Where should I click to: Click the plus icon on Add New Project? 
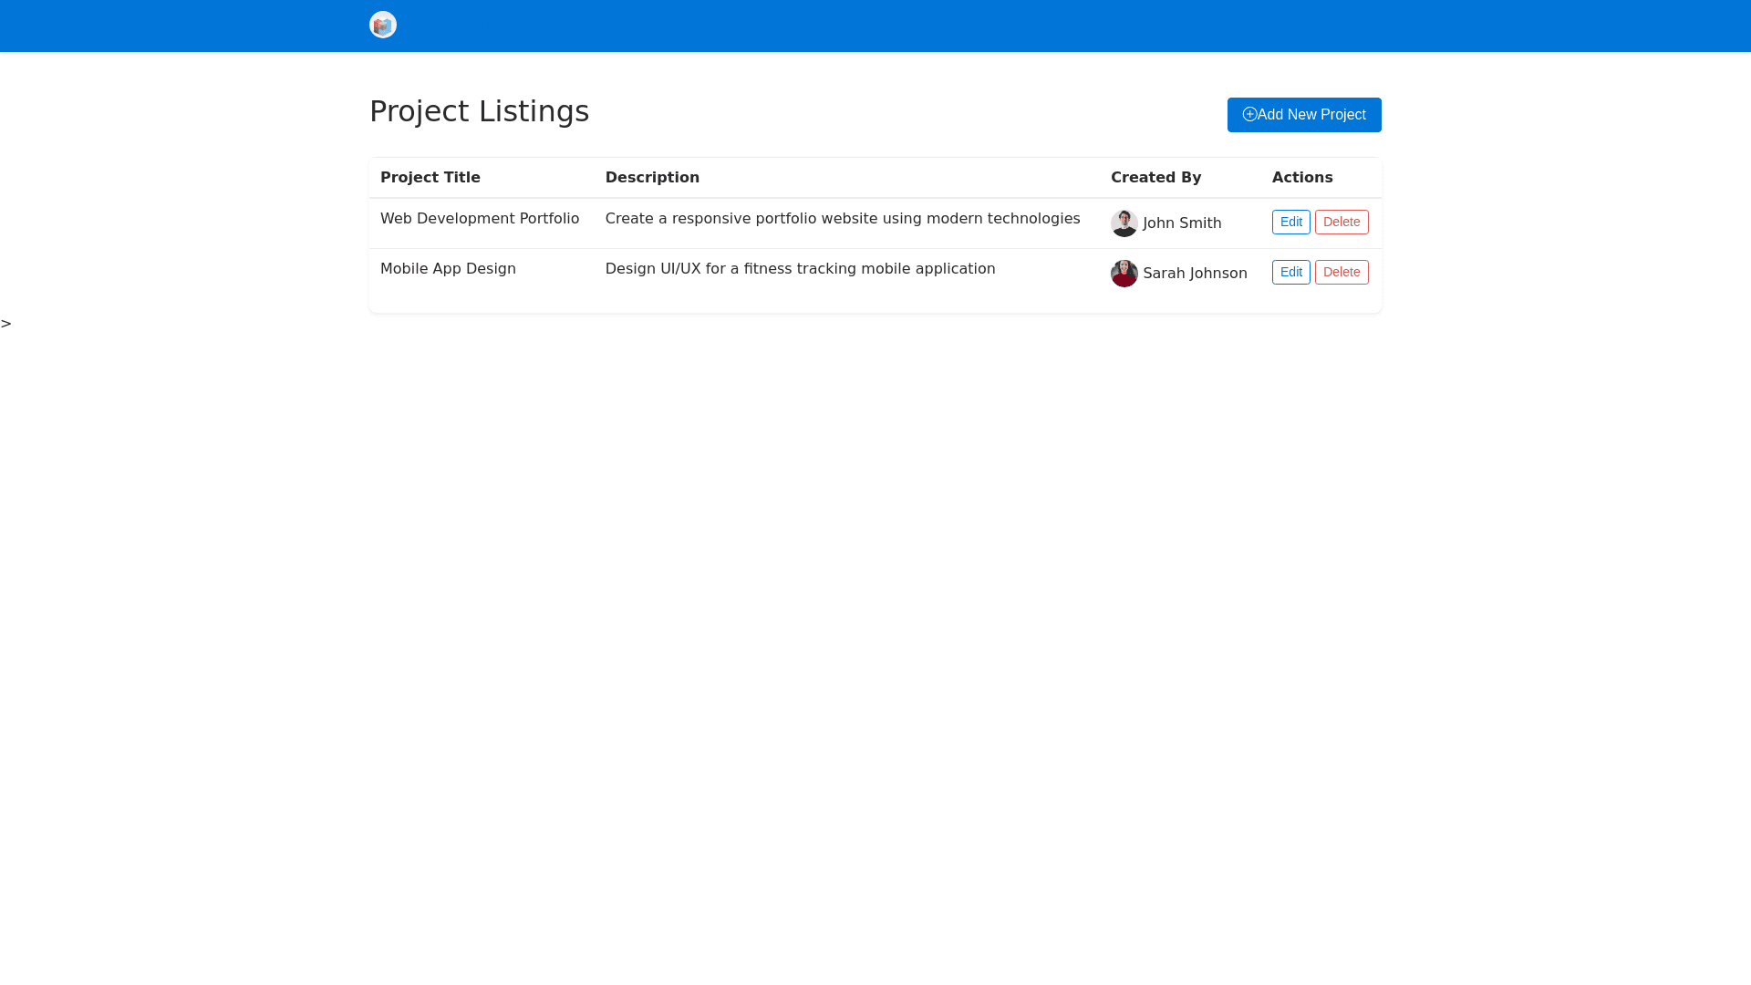[1249, 114]
